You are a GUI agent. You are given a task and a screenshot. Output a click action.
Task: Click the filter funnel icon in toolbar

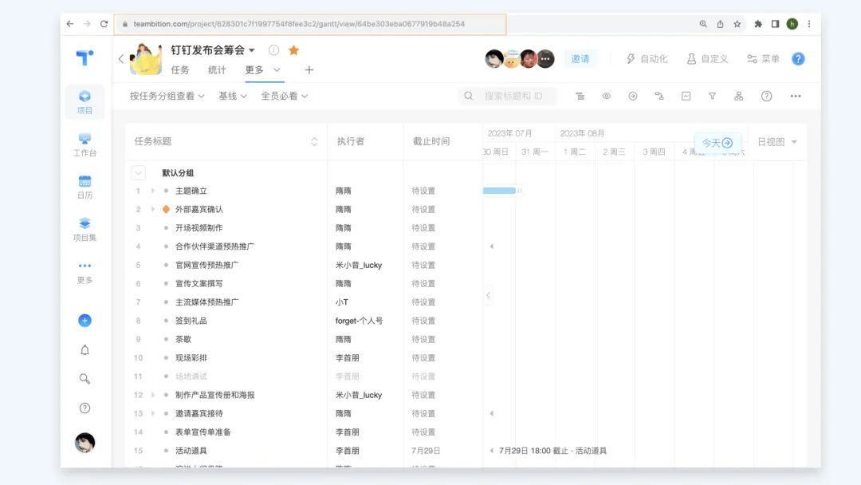pos(712,96)
